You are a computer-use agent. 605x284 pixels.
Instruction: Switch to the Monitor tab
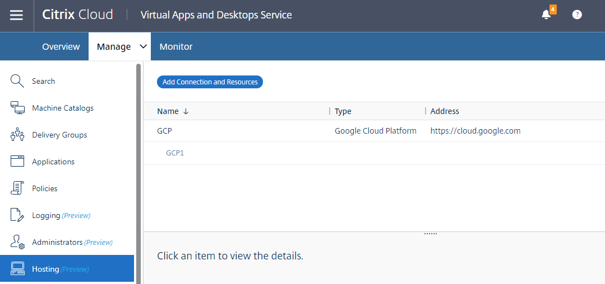[176, 46]
